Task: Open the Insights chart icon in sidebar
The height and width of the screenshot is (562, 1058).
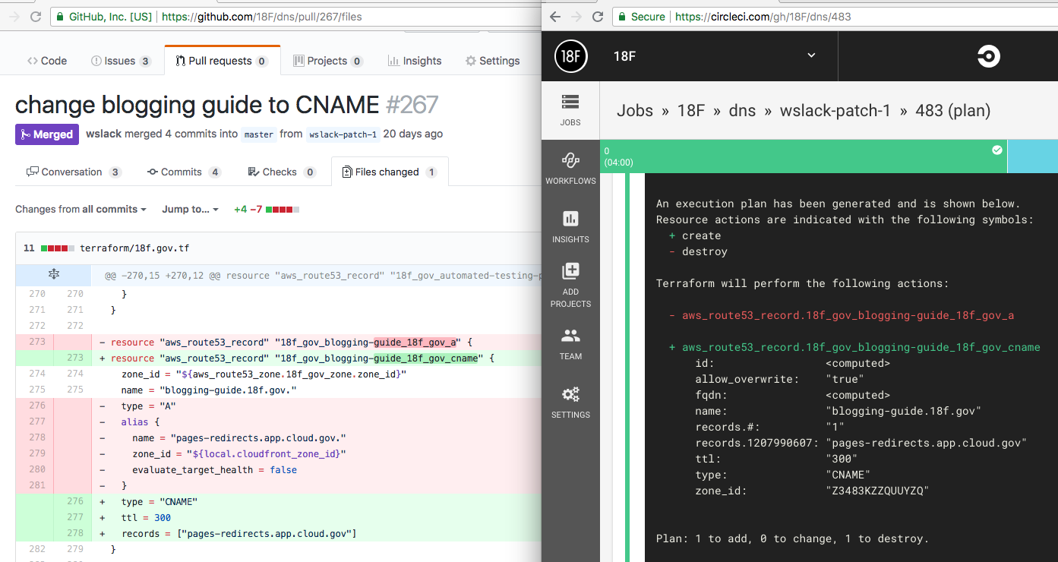Action: (570, 219)
